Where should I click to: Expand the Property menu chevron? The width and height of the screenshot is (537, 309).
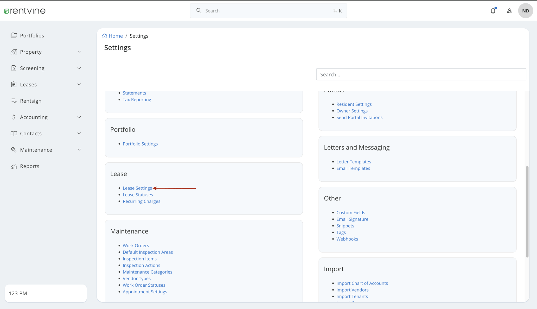pos(79,52)
